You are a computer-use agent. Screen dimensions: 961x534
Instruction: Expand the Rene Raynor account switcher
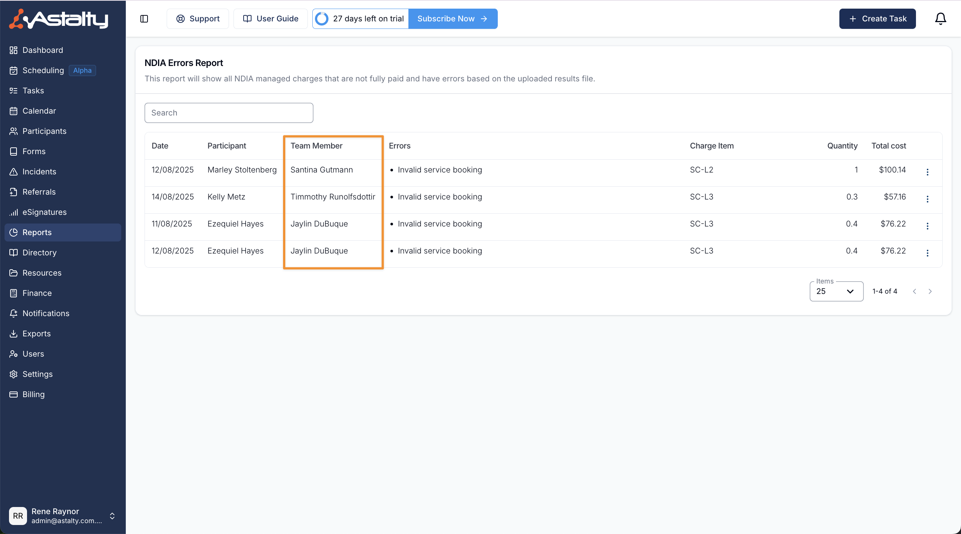coord(112,516)
